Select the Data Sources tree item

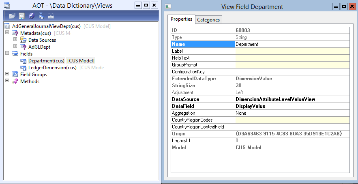pos(42,40)
